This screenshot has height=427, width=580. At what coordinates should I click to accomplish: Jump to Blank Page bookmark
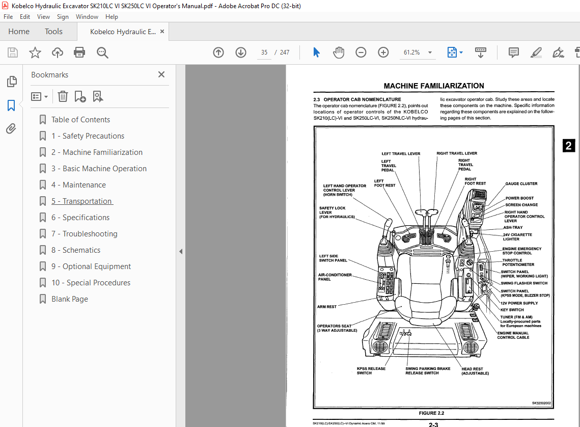coord(70,299)
